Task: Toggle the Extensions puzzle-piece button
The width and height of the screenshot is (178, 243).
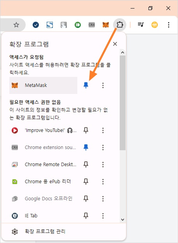Action: point(120,25)
